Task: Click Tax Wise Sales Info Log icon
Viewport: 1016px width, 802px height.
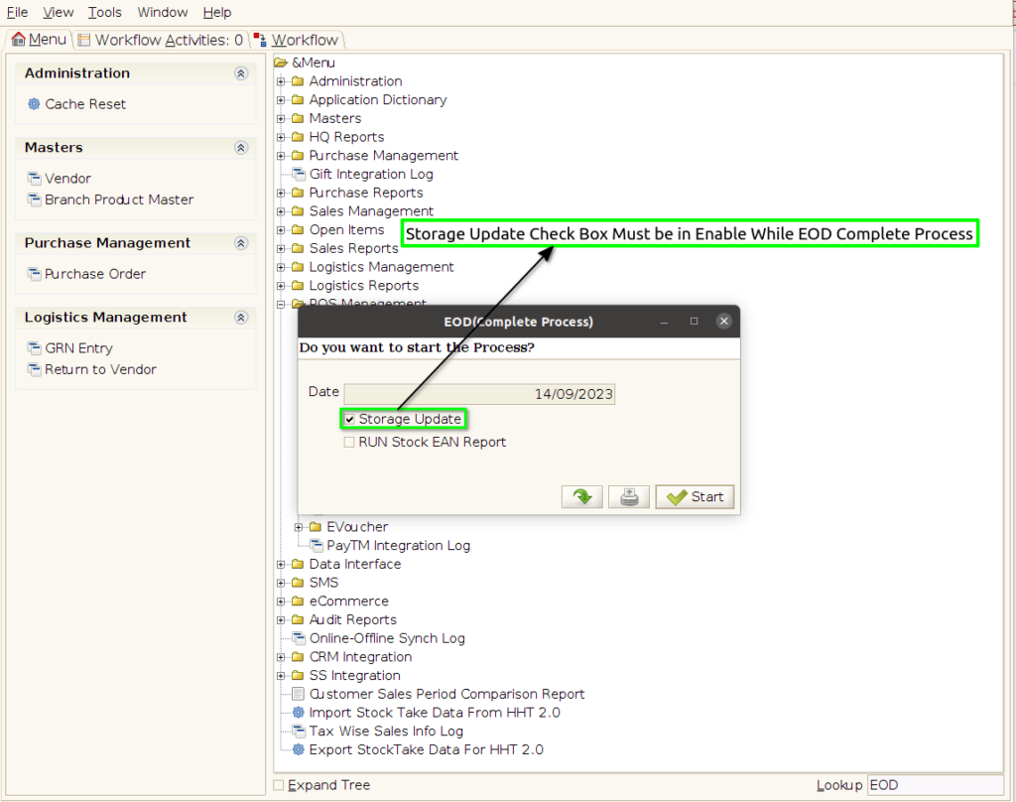Action: coord(298,731)
